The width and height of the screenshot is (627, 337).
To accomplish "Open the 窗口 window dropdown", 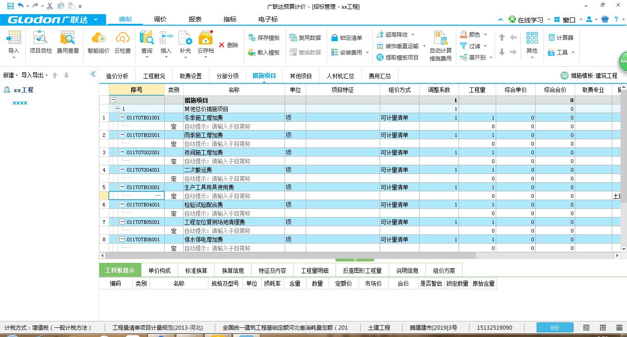I will pyautogui.click(x=568, y=20).
